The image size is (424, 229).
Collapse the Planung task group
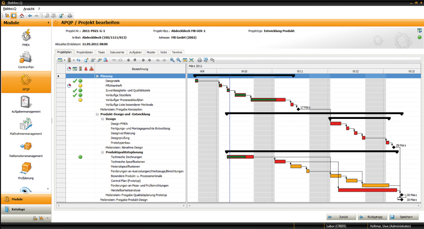click(x=97, y=76)
